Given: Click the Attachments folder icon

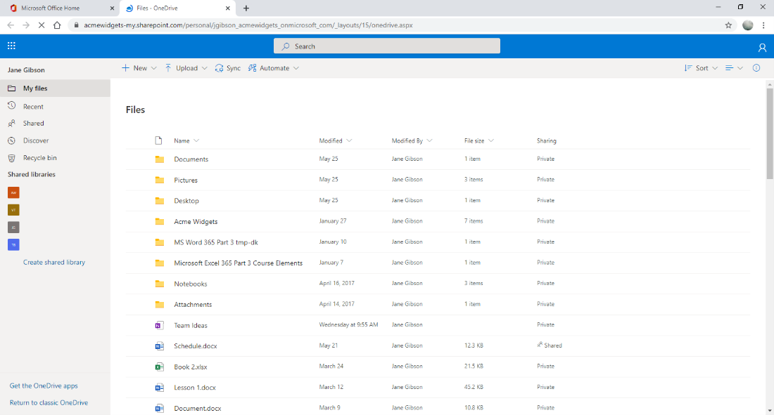Looking at the screenshot, I should [x=160, y=304].
